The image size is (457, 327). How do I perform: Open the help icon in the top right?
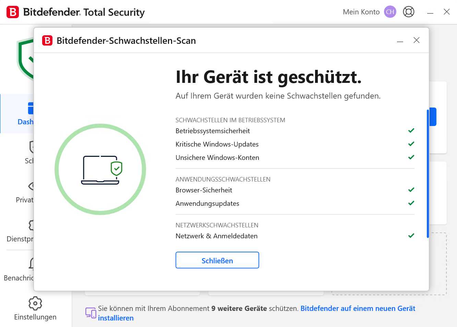[x=409, y=12]
